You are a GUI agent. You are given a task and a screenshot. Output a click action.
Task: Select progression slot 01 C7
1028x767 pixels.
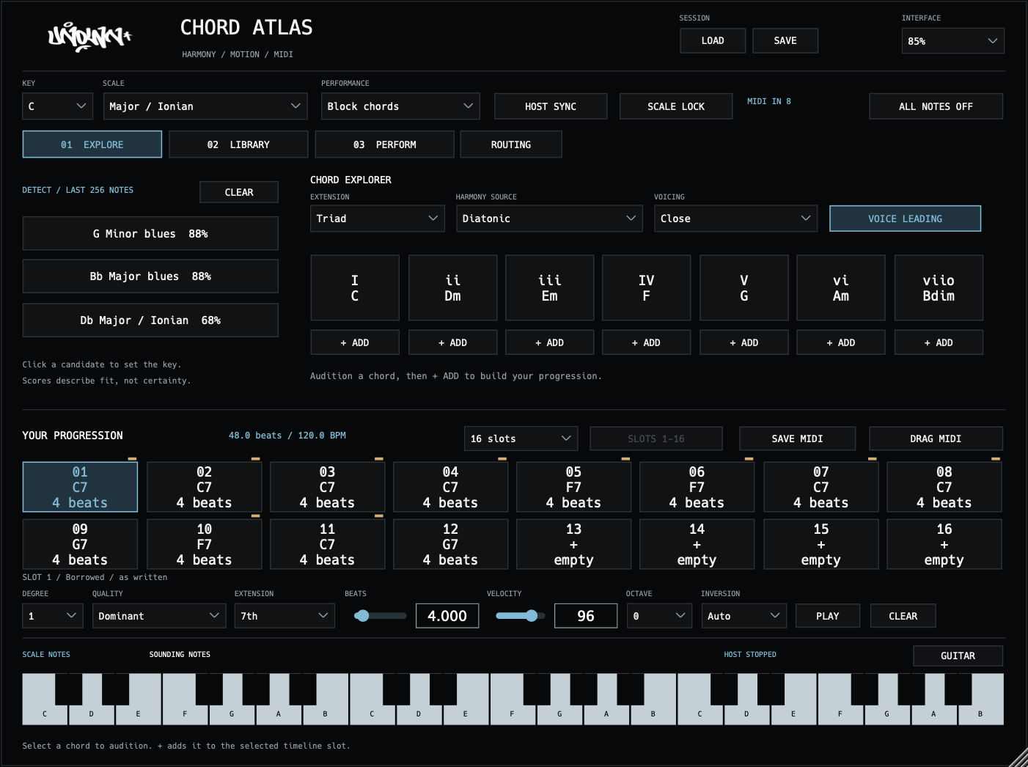tap(80, 487)
